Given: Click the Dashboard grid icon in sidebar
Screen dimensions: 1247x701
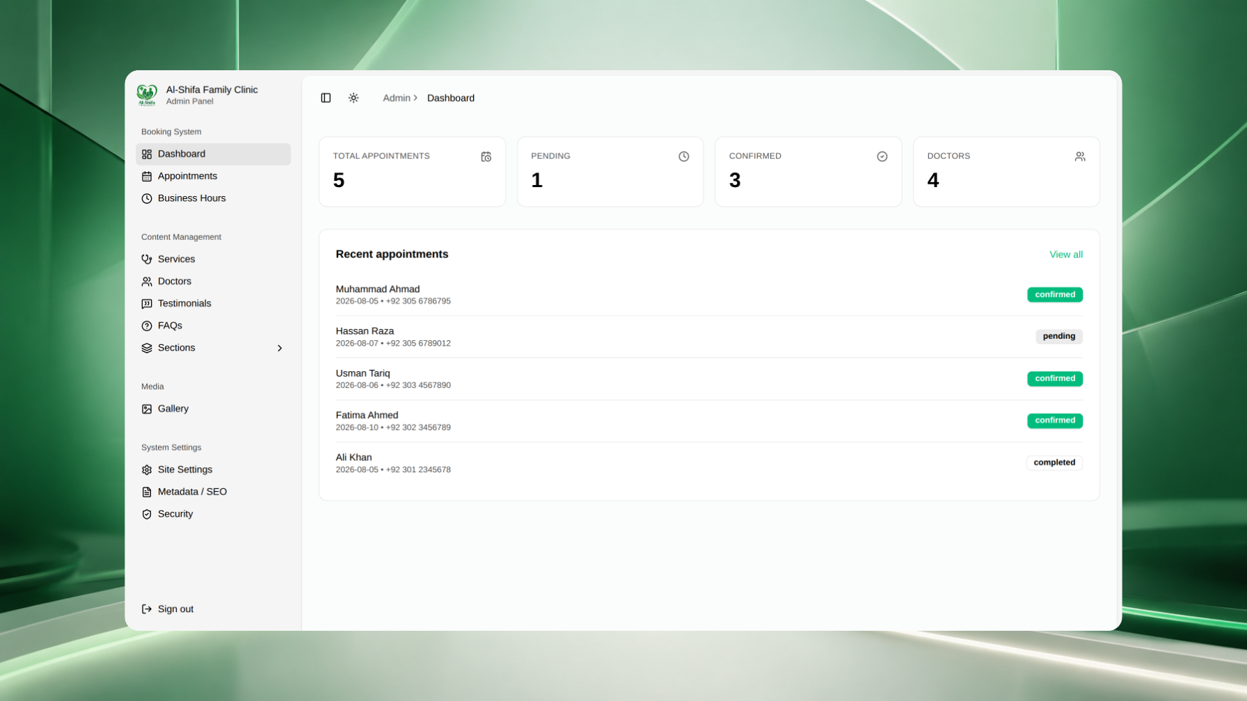Looking at the screenshot, I should (x=147, y=154).
